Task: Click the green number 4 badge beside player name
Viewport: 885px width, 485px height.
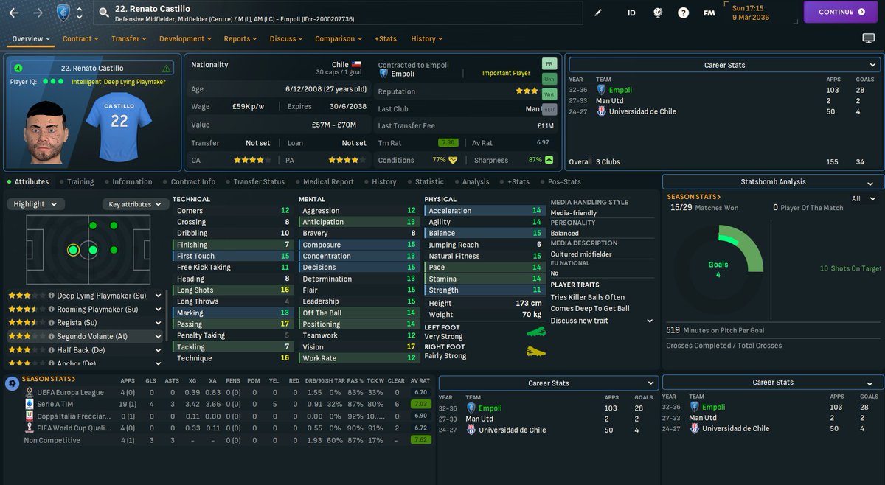Action: [x=18, y=69]
